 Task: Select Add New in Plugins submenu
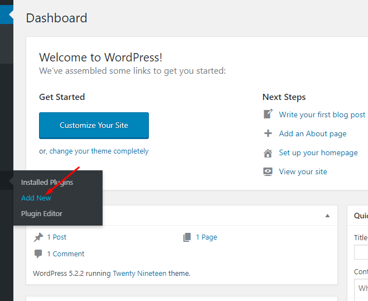pos(36,198)
